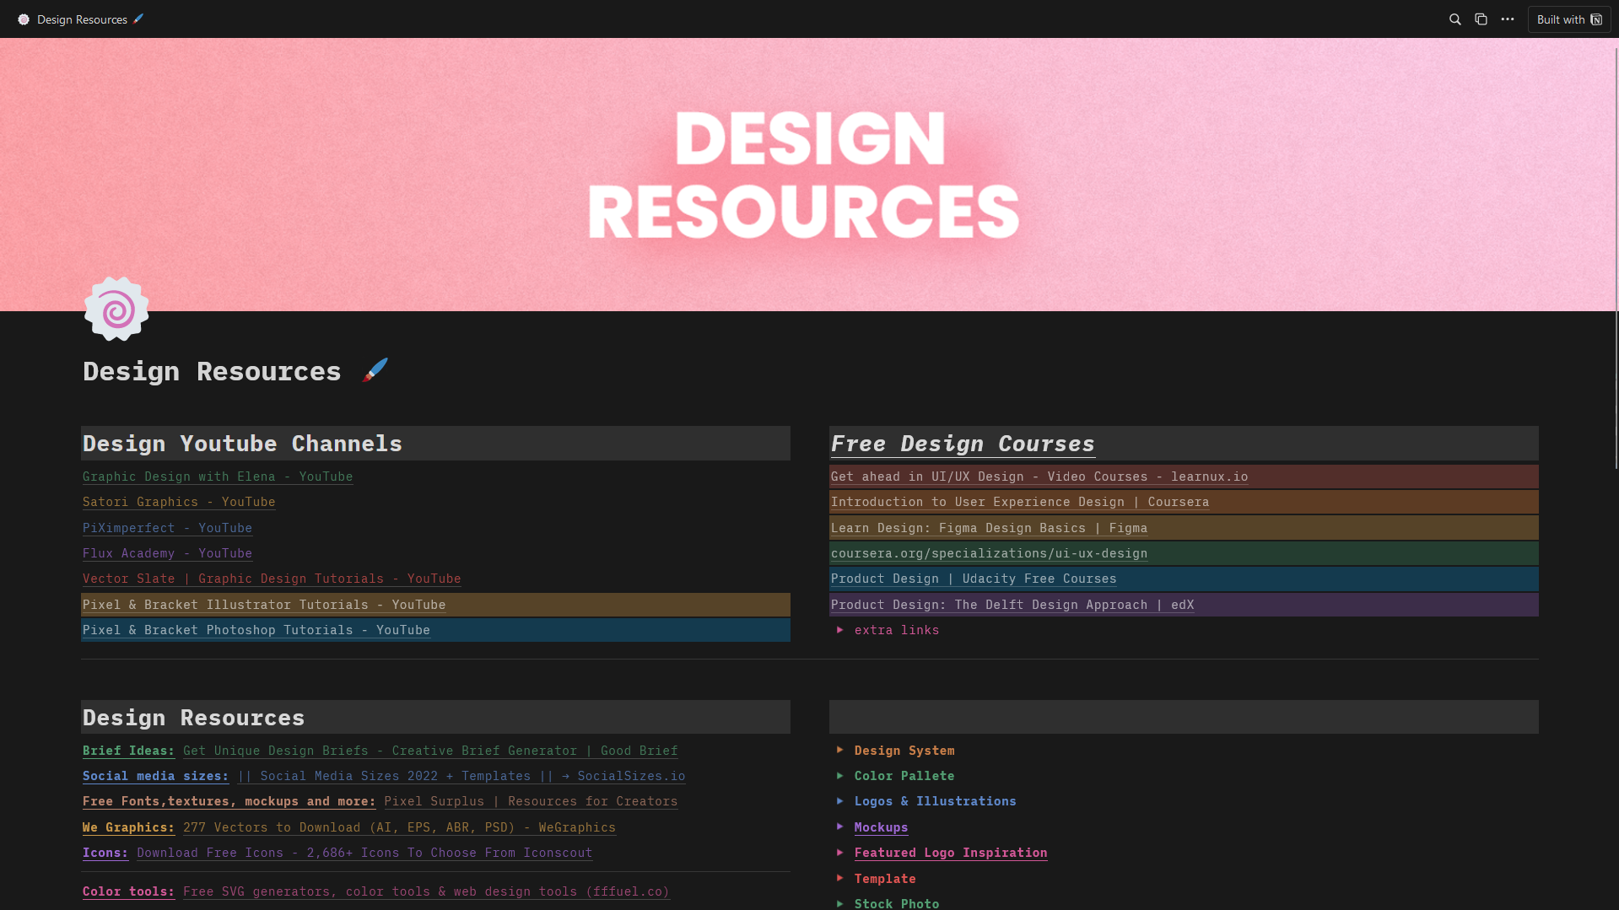The height and width of the screenshot is (910, 1619).
Task: Click the Design Youtube Channels heading
Action: pos(242,444)
